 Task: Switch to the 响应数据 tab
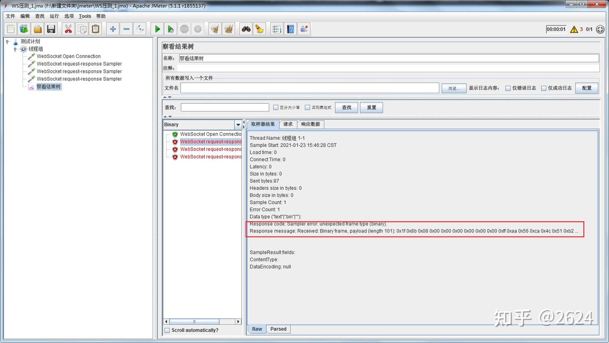click(x=310, y=124)
